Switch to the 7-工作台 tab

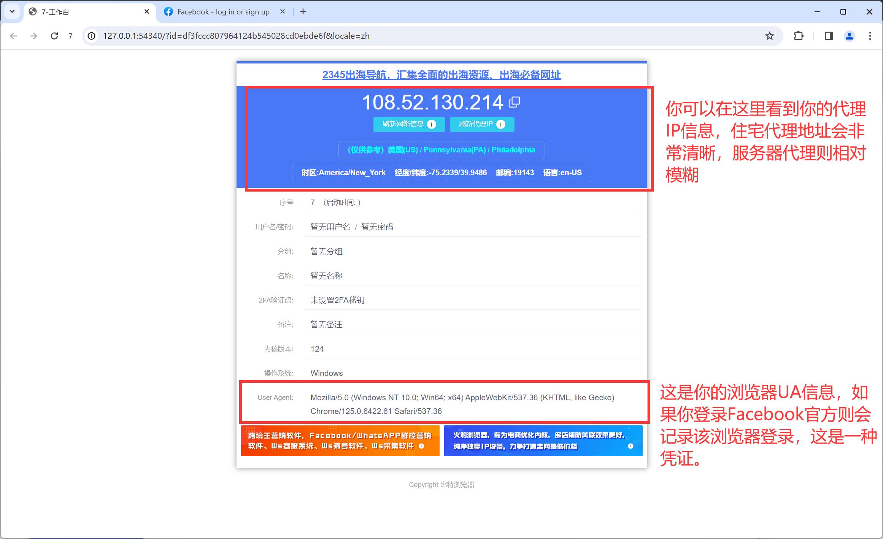pos(89,12)
